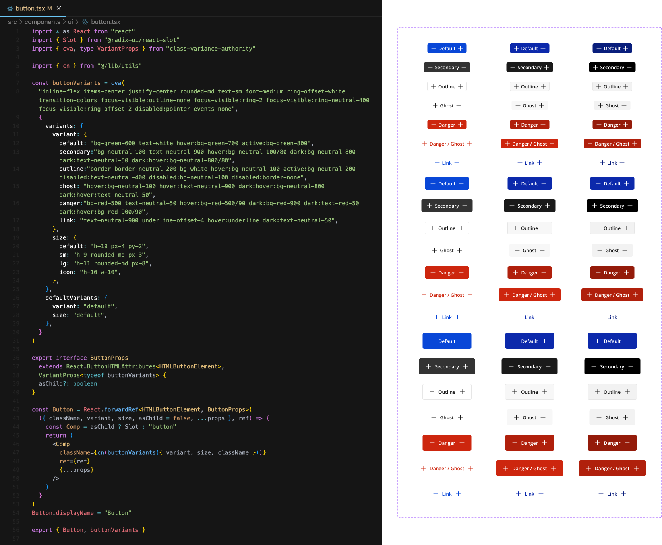Screen dimensions: 662x545
Task: Click the large Outline button in the middle column
Action: (x=530, y=392)
